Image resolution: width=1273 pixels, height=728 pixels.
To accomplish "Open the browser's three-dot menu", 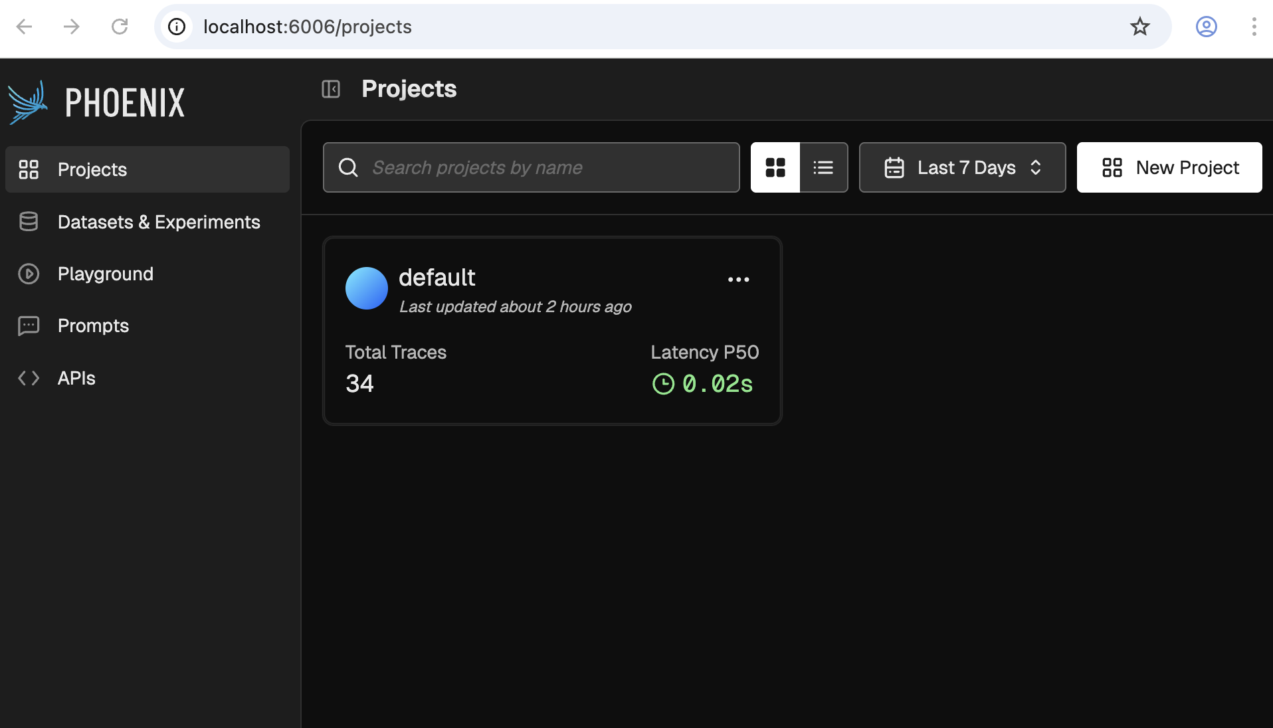I will pyautogui.click(x=1254, y=27).
